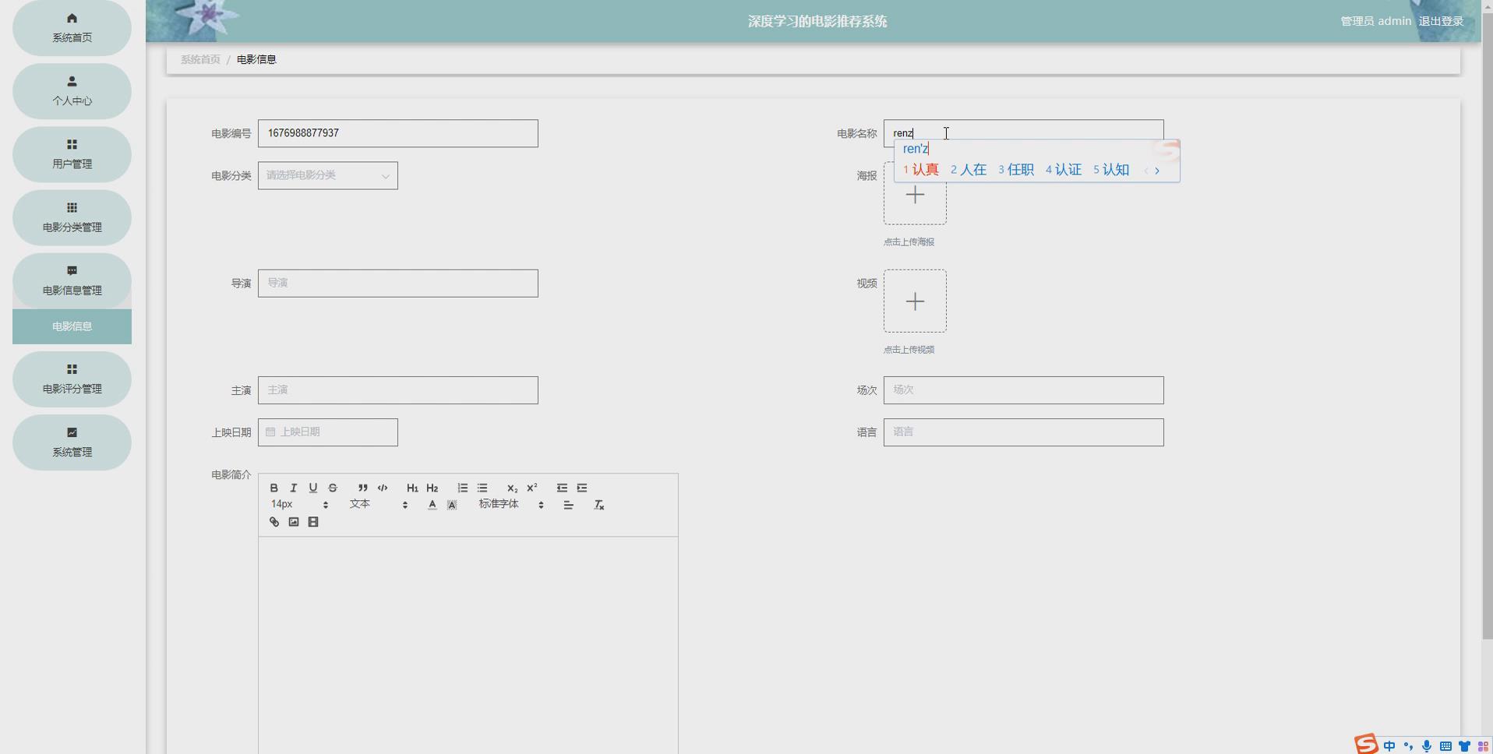
Task: Open the 上映日期 date picker
Action: [x=327, y=432]
